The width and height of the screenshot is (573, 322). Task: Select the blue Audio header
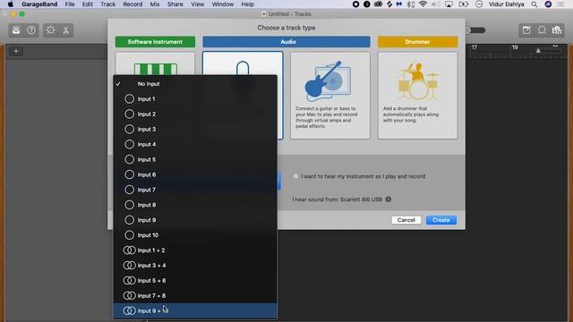(286, 42)
